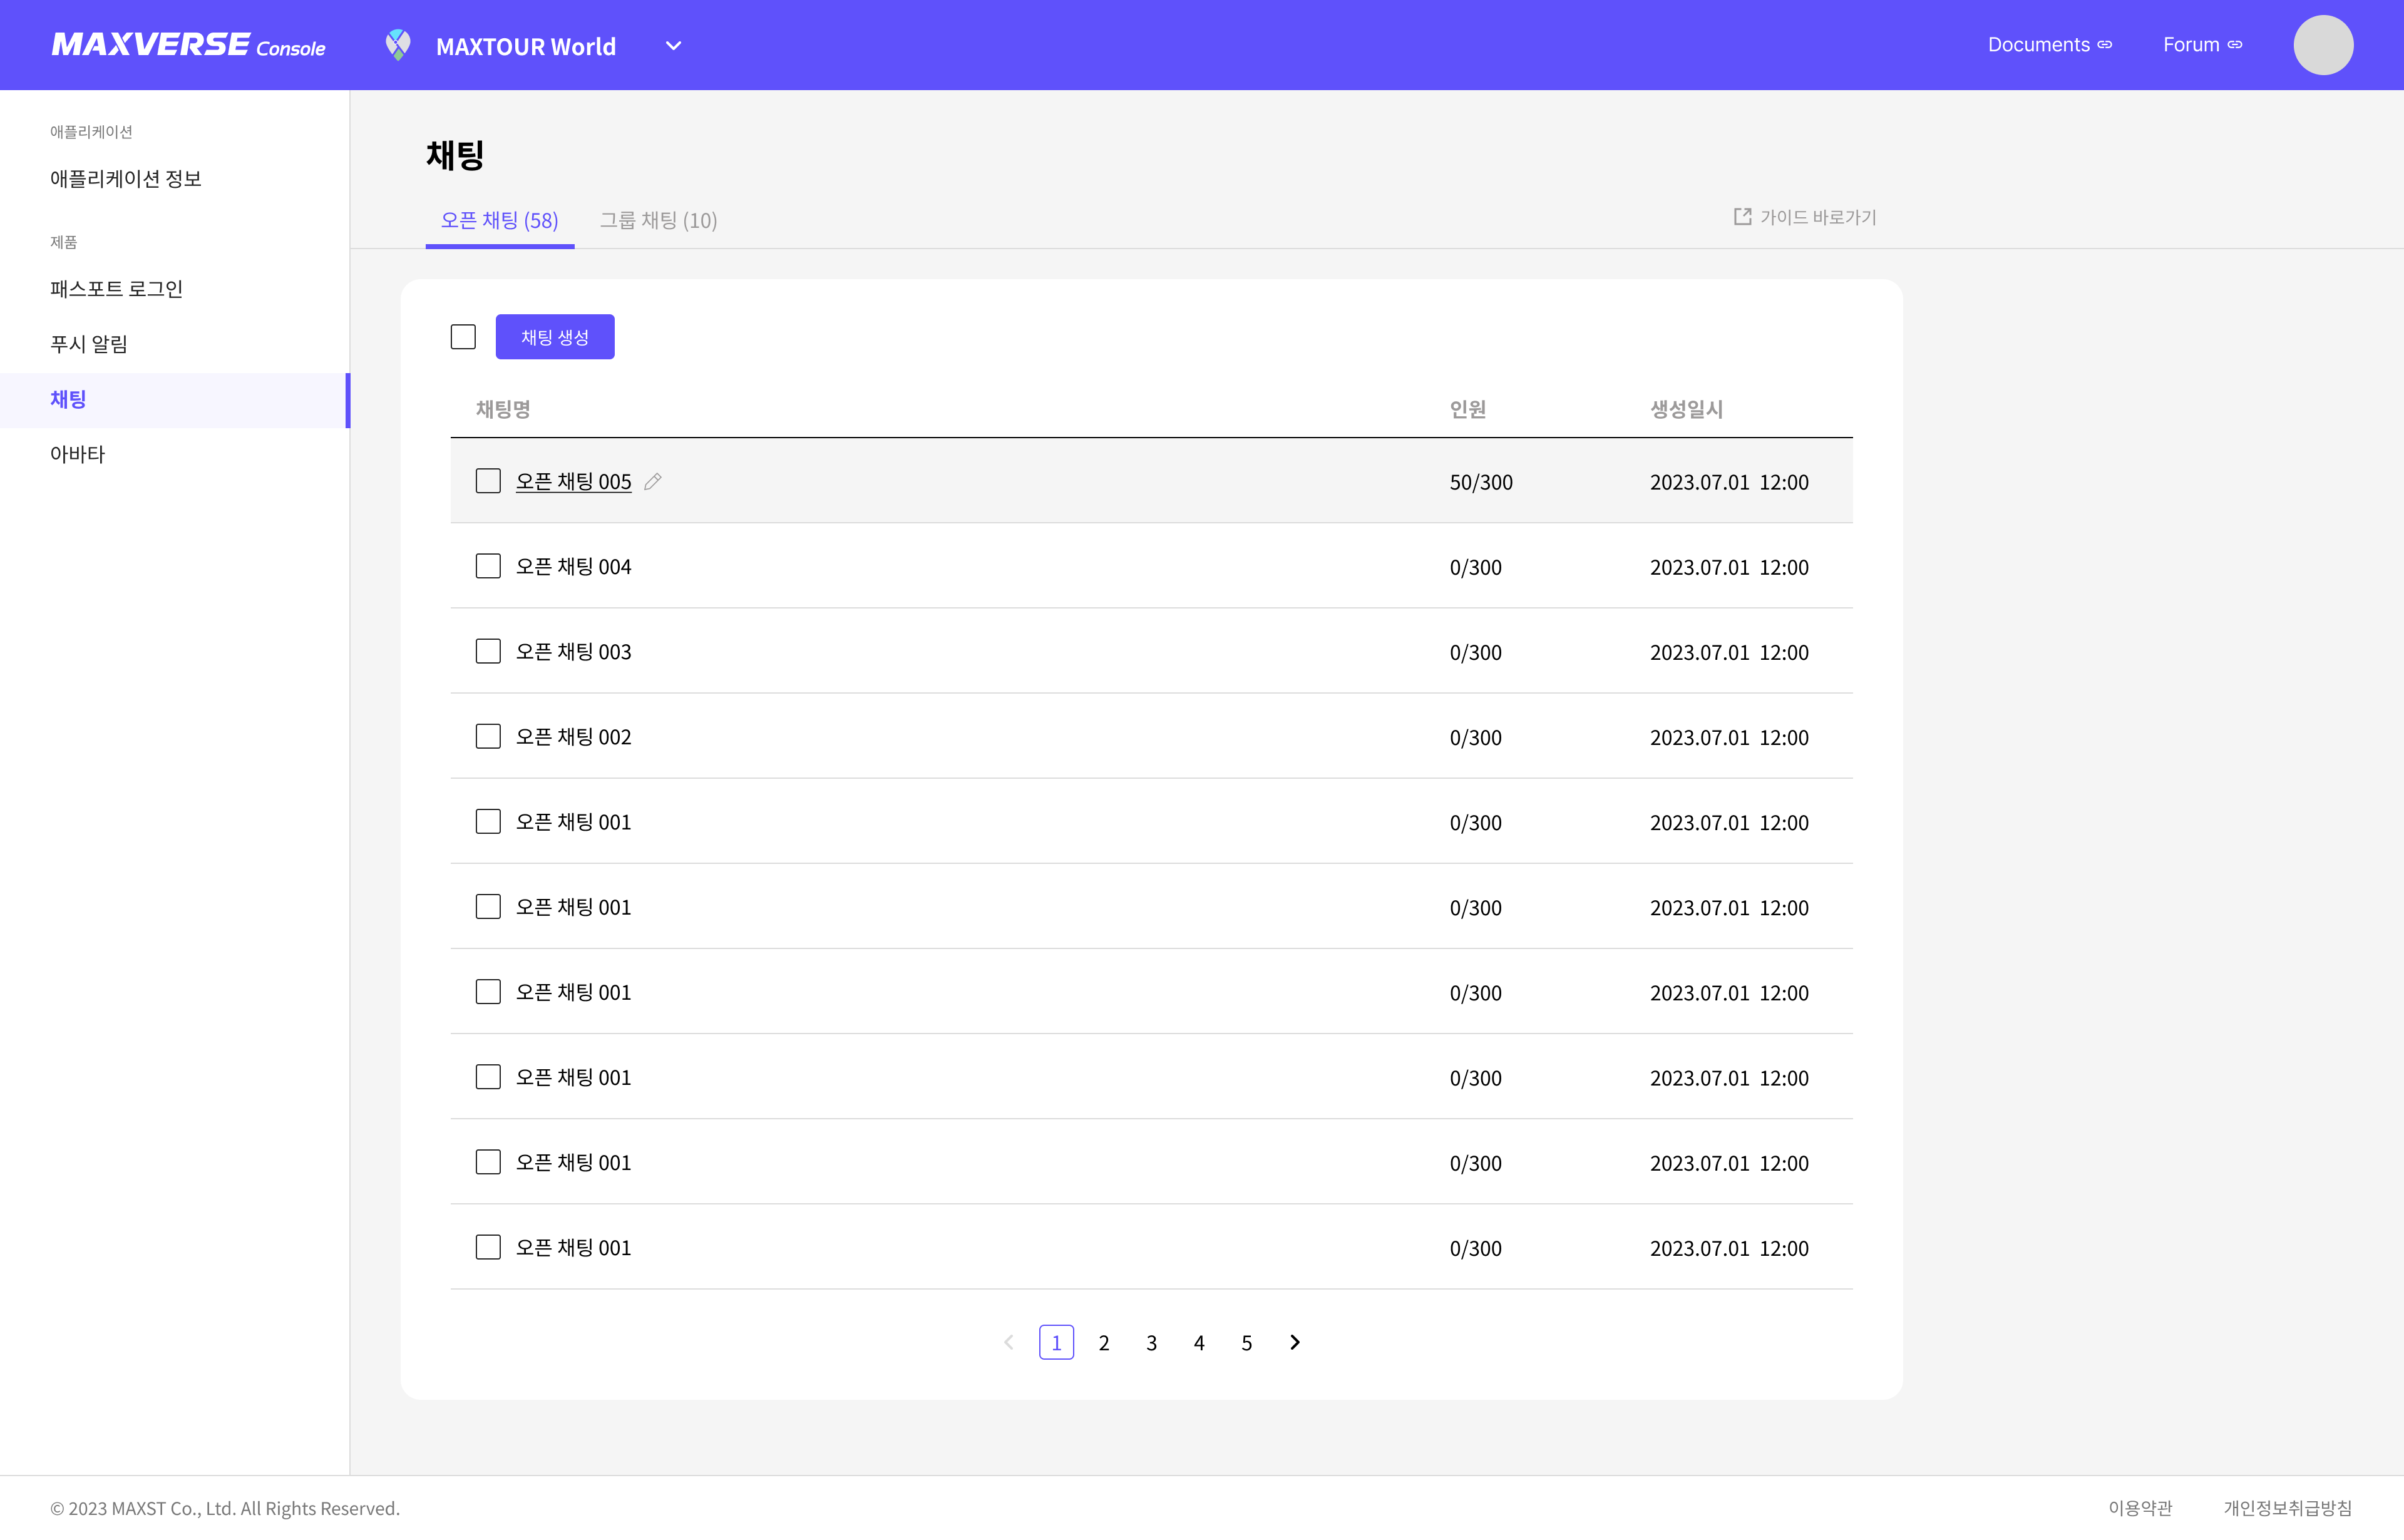Viewport: 2404px width, 1540px height.
Task: Open the 오픈 채팅 005 link
Action: pos(573,482)
